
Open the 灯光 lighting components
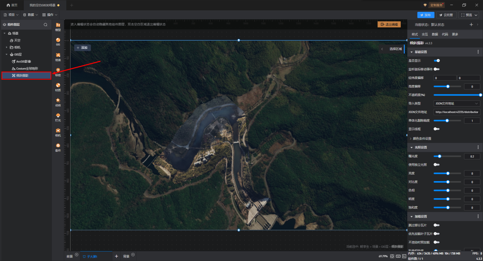click(x=58, y=117)
